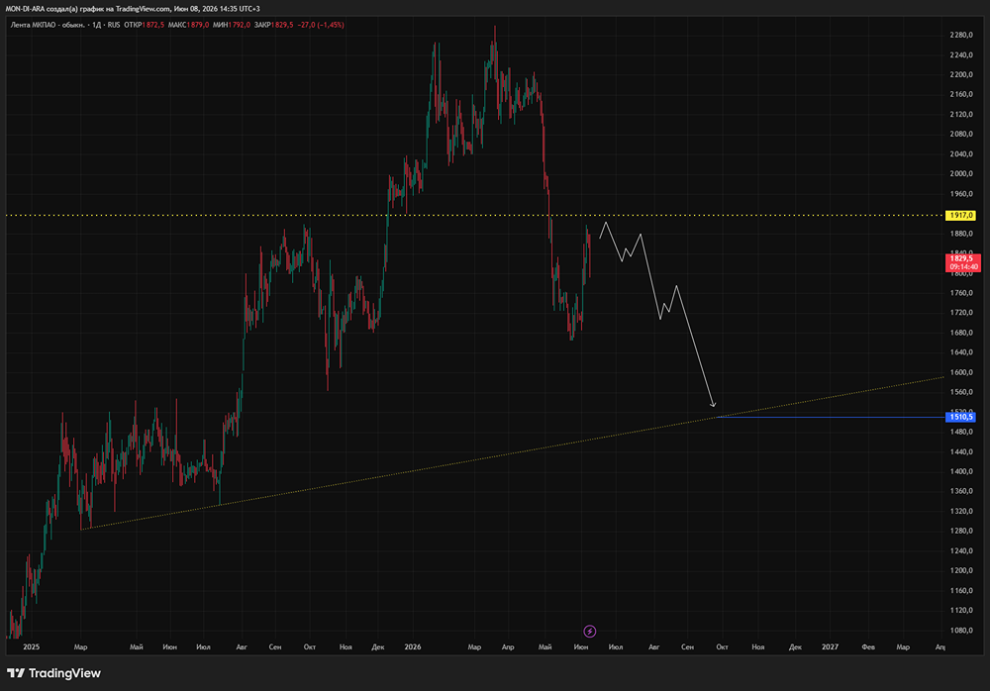Click the 1080,0 price axis label

[961, 631]
